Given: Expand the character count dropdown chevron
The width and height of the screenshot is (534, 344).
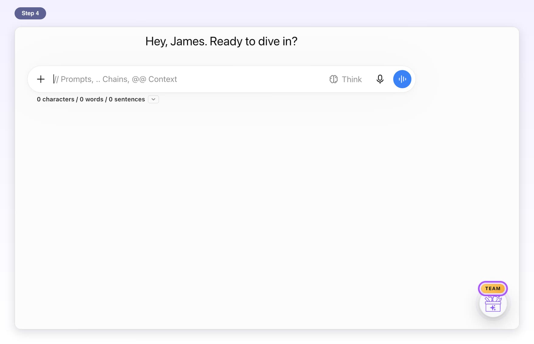Looking at the screenshot, I should 153,99.
